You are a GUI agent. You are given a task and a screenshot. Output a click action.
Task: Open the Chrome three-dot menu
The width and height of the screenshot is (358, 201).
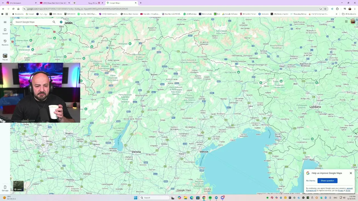355,9
